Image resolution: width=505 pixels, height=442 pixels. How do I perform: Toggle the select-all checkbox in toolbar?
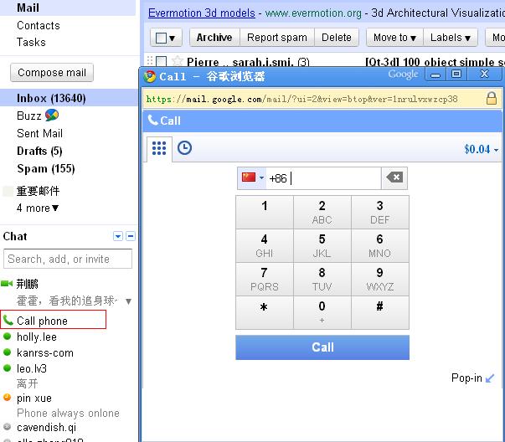[161, 38]
